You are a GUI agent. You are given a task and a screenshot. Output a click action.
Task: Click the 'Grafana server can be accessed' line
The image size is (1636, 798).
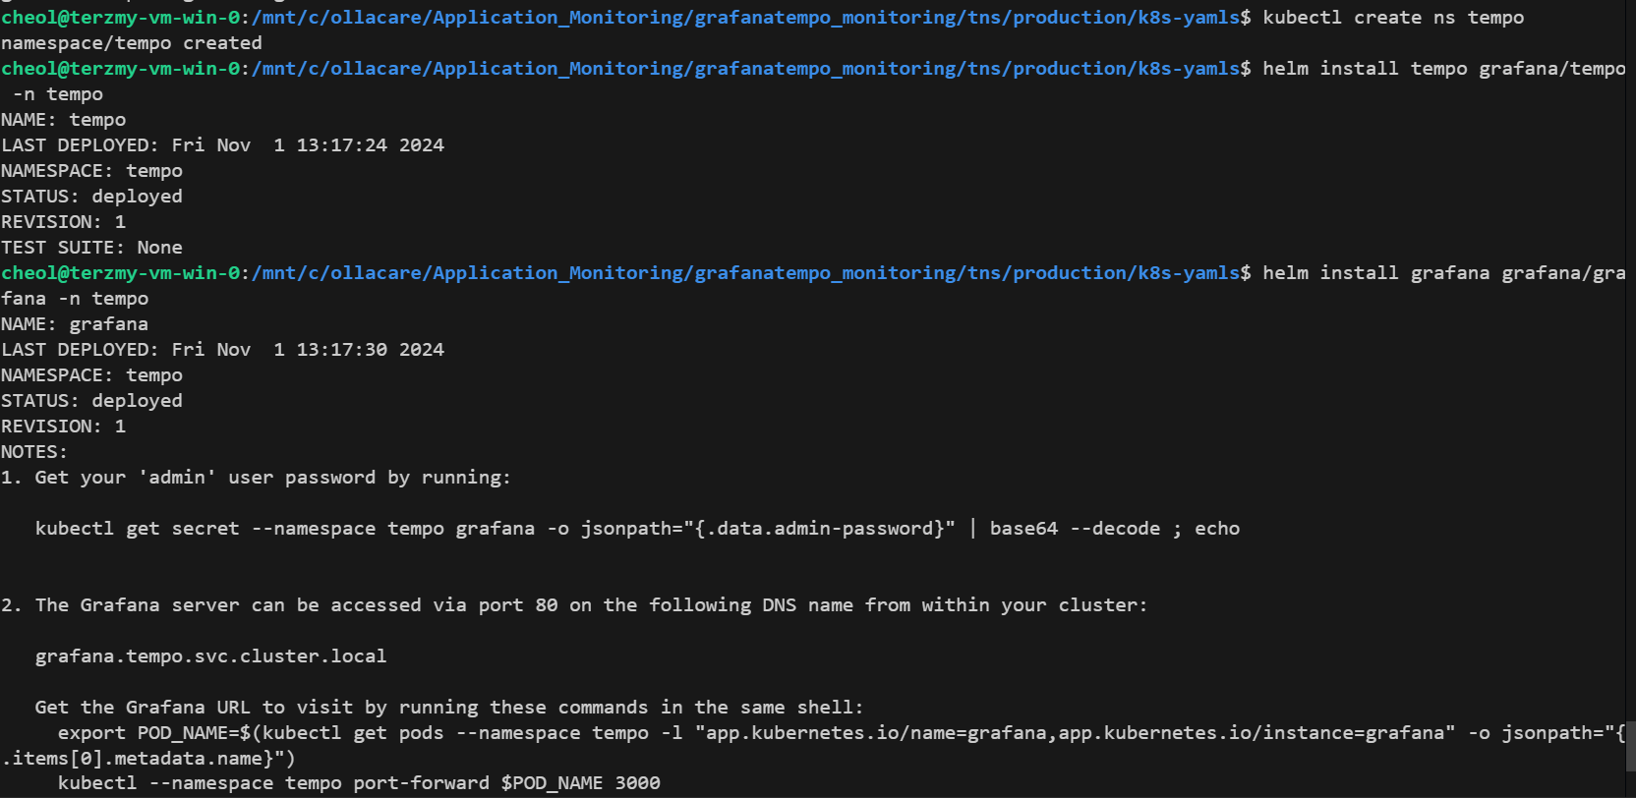click(x=574, y=605)
